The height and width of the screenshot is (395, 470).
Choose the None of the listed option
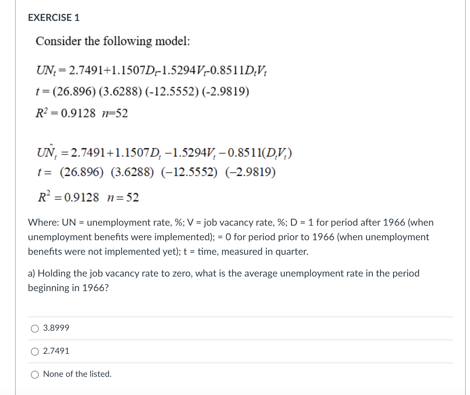click(x=34, y=374)
